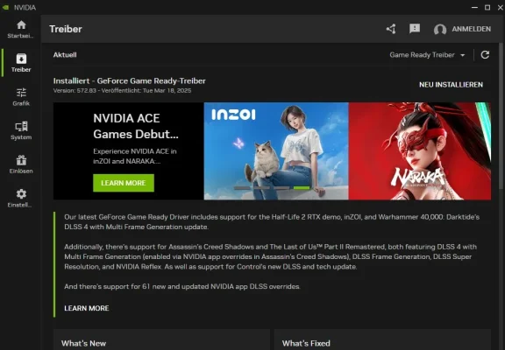Click the share icon in header
The height and width of the screenshot is (350, 505).
tap(391, 29)
